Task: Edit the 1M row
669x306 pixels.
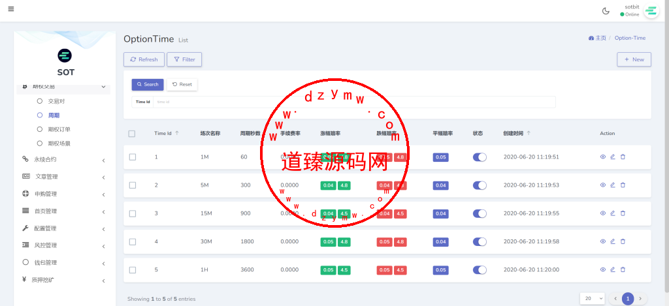Action: click(613, 157)
